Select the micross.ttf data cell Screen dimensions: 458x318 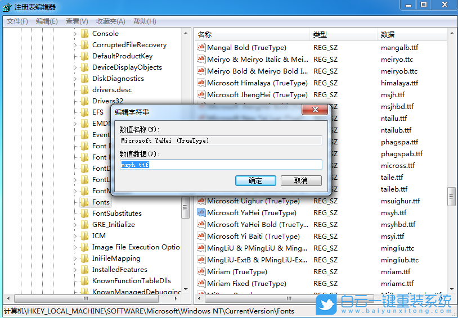point(398,165)
